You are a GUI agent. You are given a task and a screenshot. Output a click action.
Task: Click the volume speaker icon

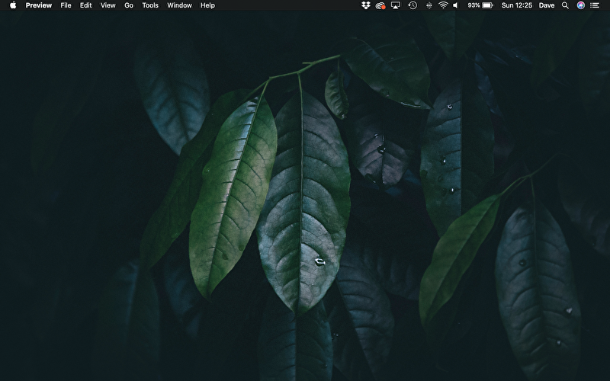456,5
